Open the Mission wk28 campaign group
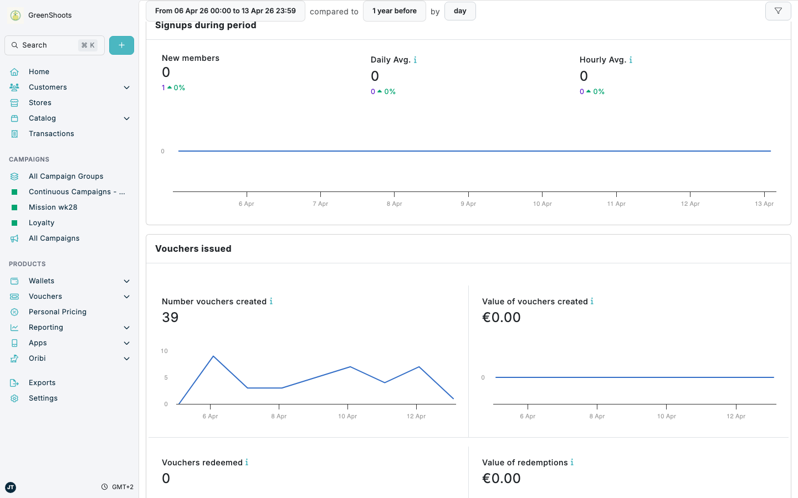 coord(53,207)
